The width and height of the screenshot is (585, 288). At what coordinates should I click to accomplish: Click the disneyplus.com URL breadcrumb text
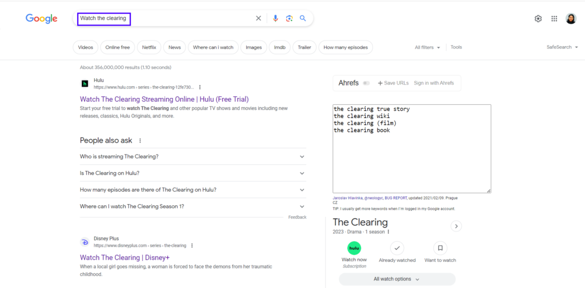[140, 246]
